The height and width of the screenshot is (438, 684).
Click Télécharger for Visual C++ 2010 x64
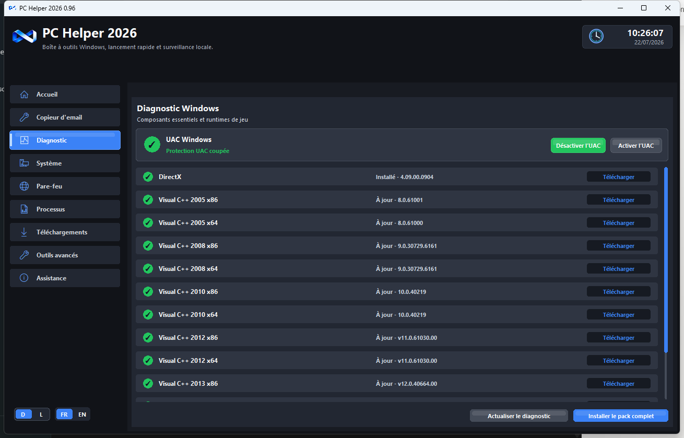(x=619, y=315)
